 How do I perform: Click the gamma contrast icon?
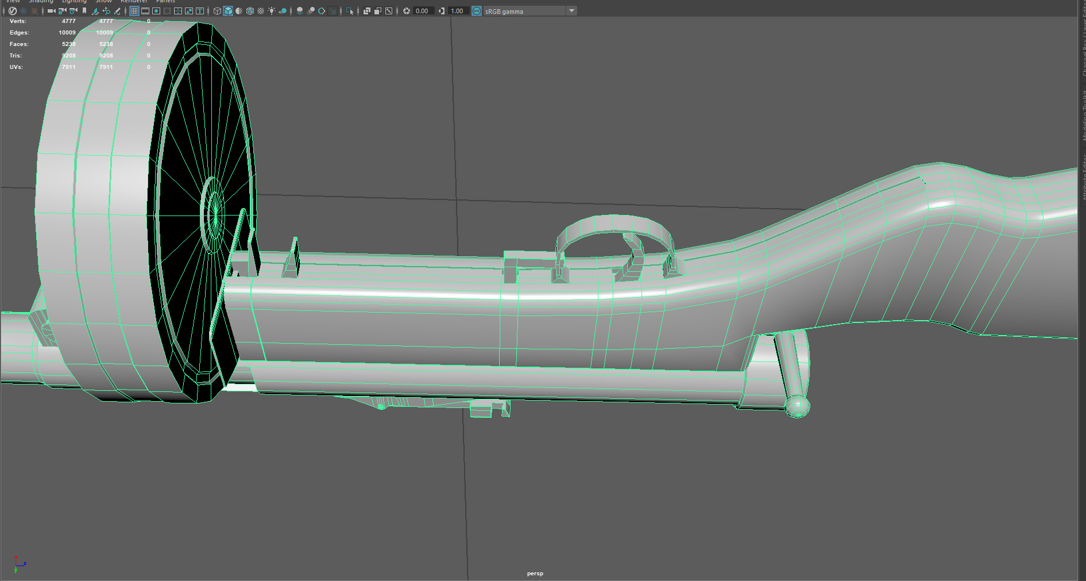tap(442, 11)
